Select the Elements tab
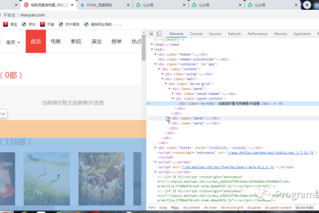319x213 pixels. click(177, 34)
